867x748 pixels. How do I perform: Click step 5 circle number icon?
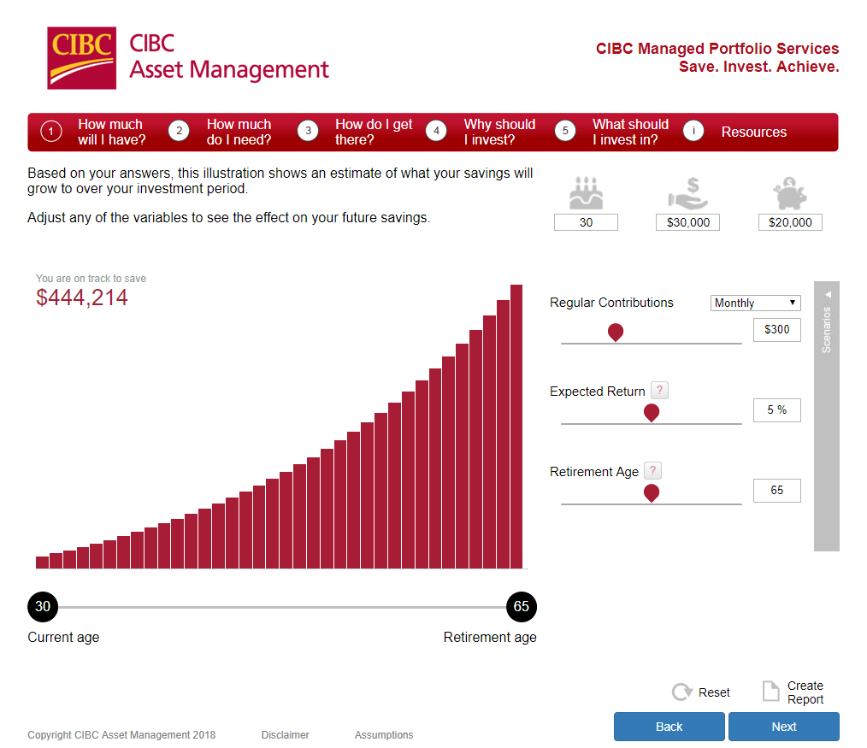(x=565, y=131)
